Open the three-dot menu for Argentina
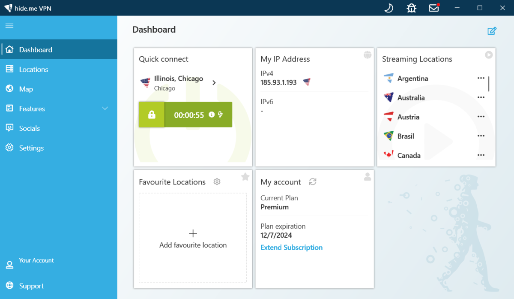The height and width of the screenshot is (299, 514). click(481, 78)
